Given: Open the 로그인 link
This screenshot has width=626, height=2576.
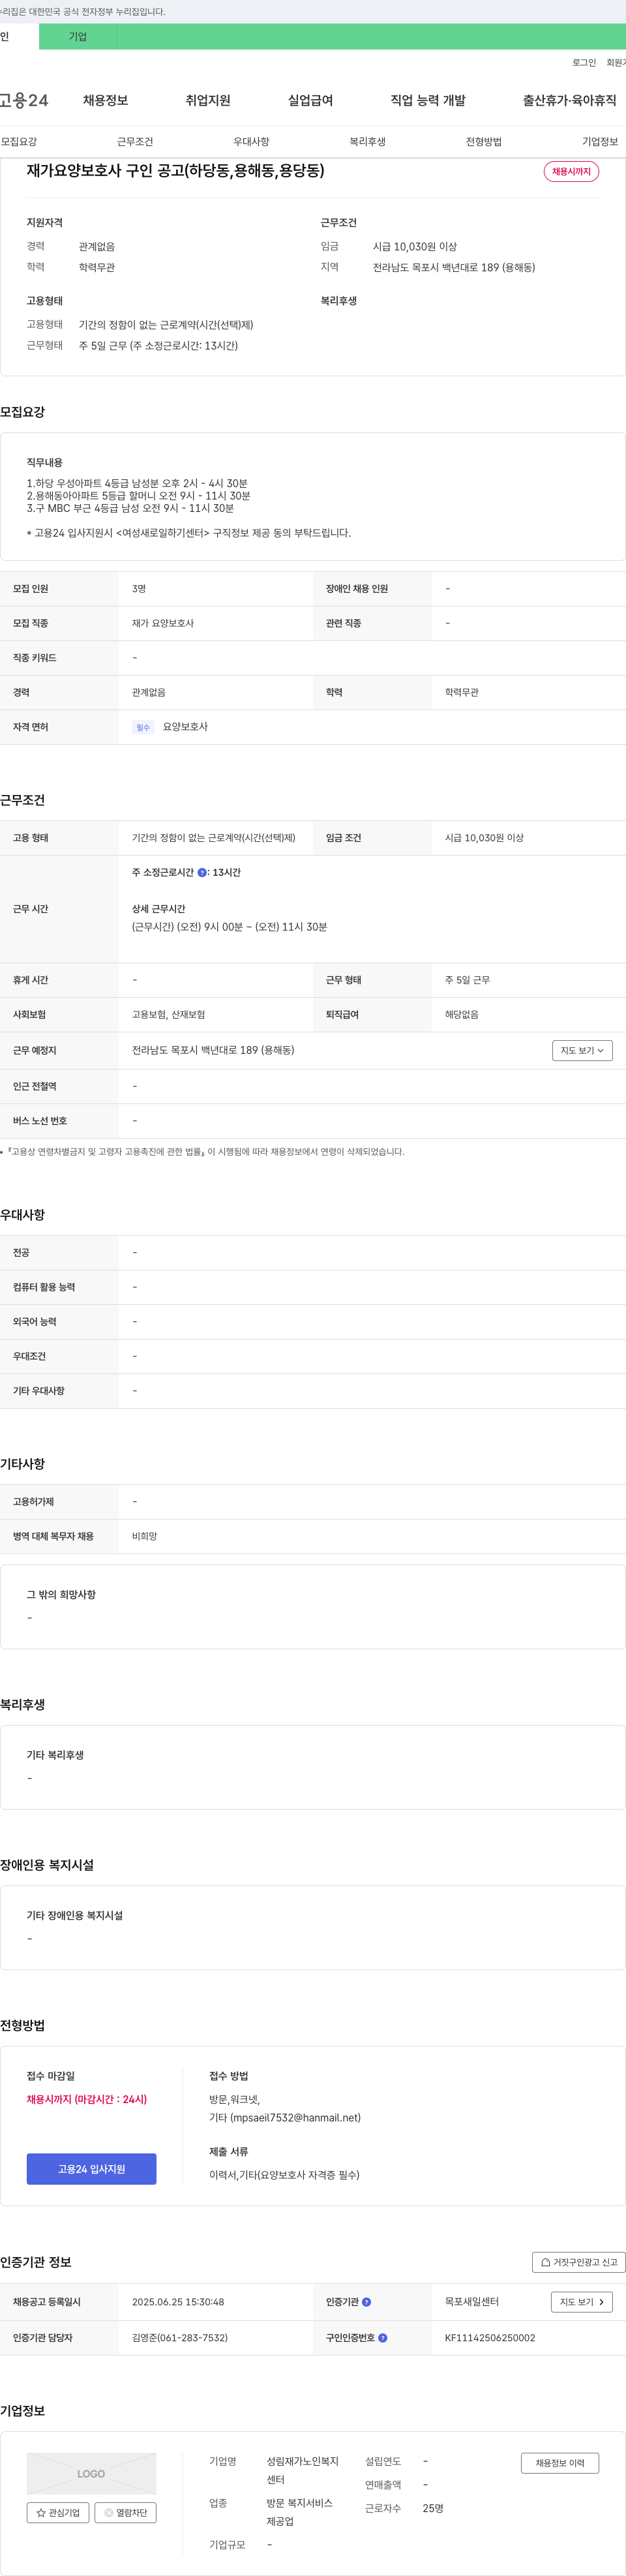Looking at the screenshot, I should point(584,63).
